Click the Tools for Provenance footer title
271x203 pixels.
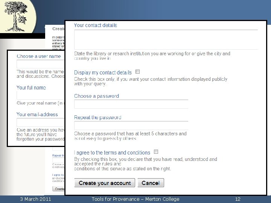[135, 199]
